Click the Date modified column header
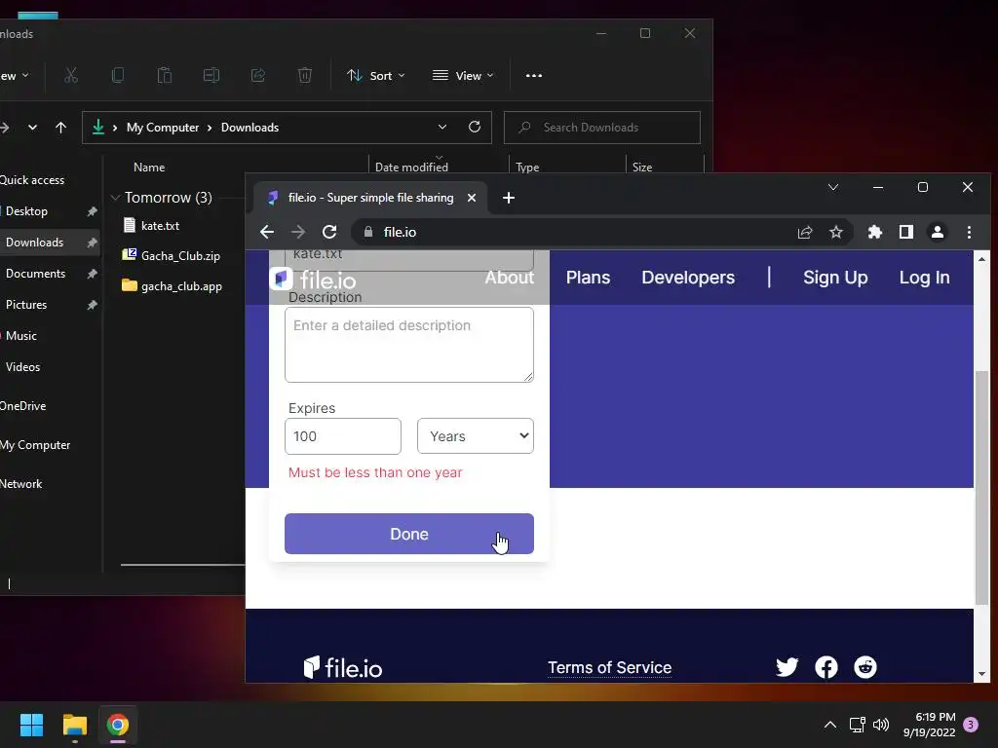 coord(411,168)
